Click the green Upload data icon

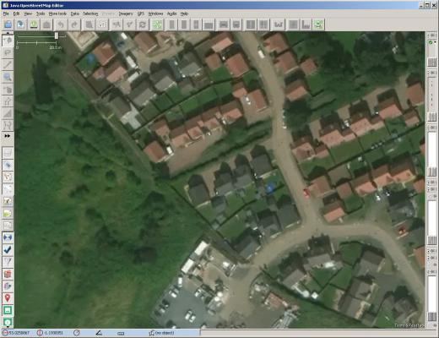(34, 25)
